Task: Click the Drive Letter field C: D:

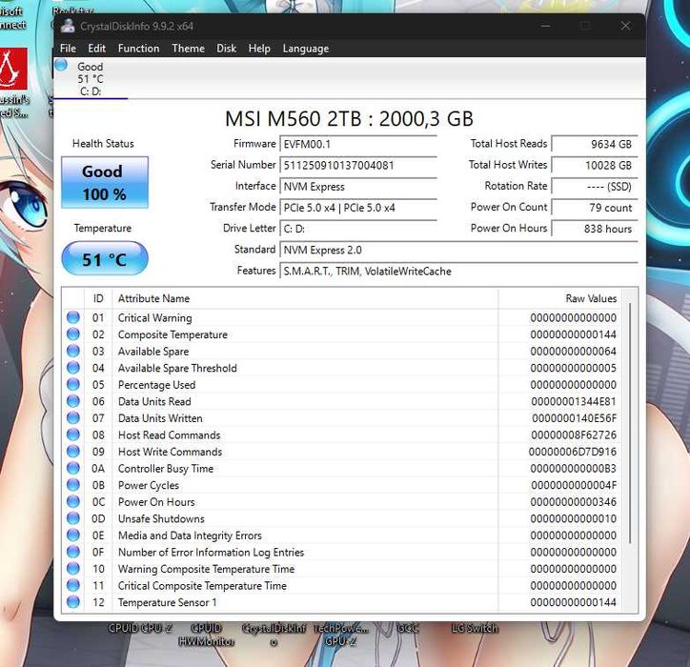Action: pyautogui.click(x=358, y=229)
